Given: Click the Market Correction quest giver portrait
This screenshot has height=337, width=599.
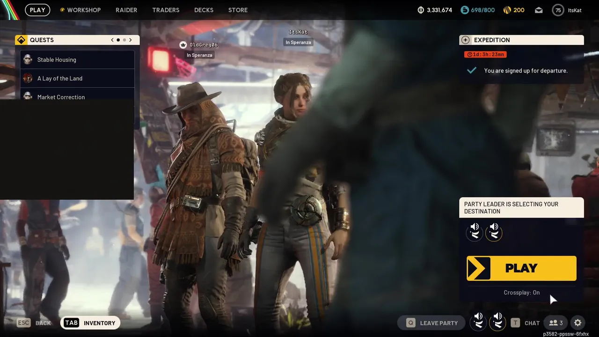Looking at the screenshot, I should [x=28, y=96].
